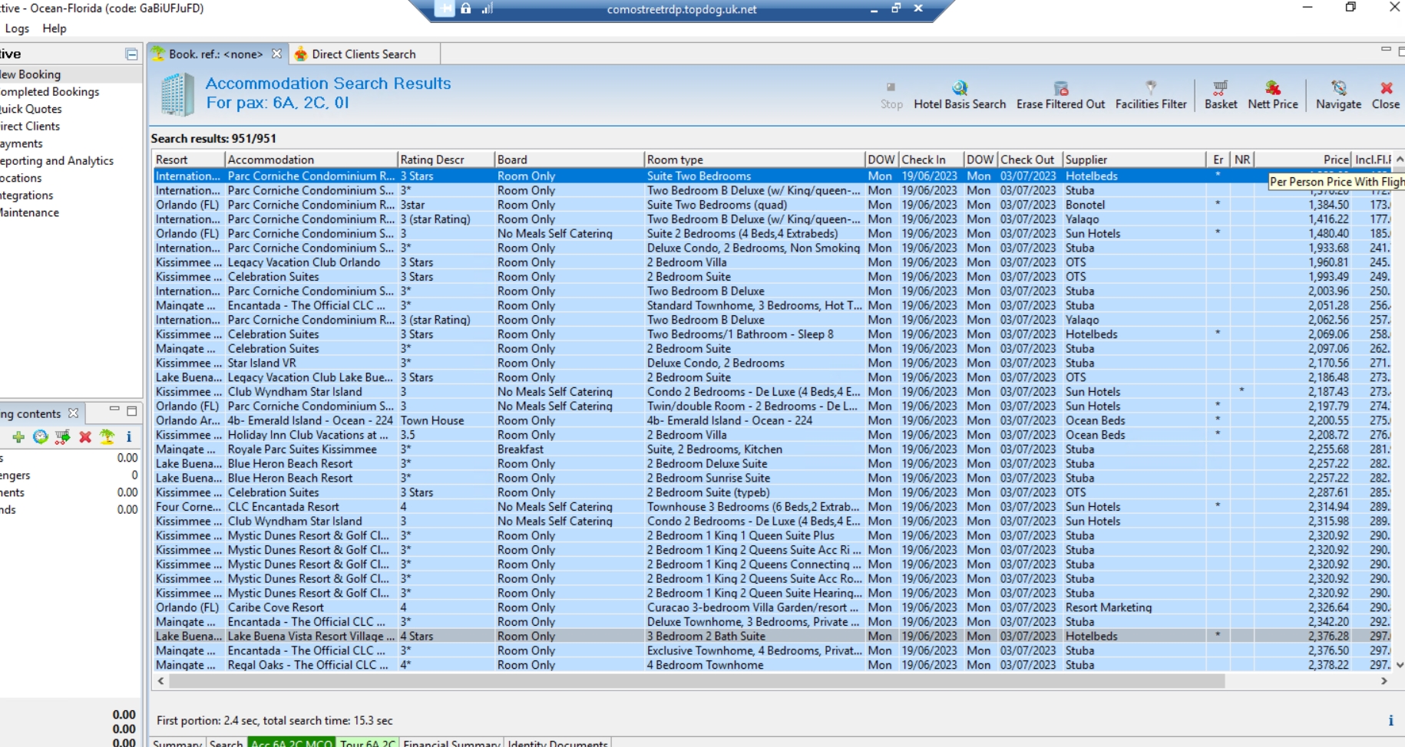
Task: Open the Financial Summary bottom tab
Action: (x=451, y=742)
